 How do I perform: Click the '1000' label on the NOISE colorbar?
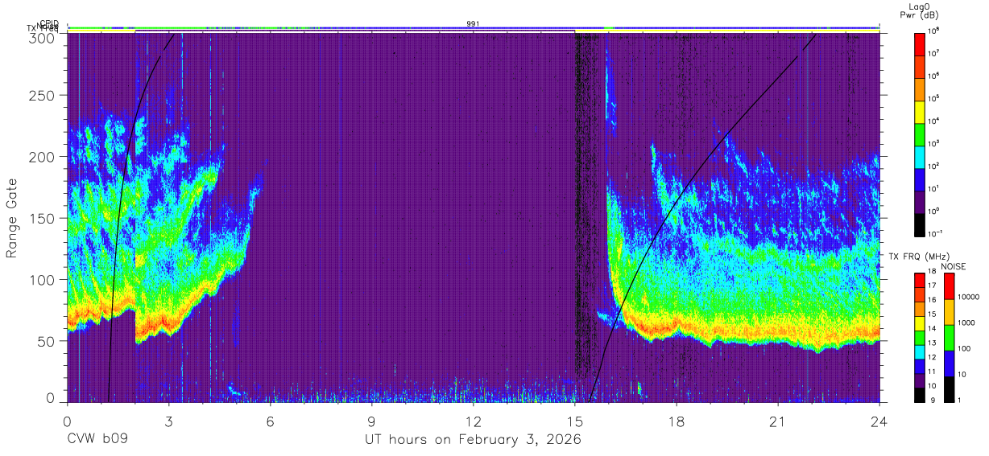coord(966,324)
